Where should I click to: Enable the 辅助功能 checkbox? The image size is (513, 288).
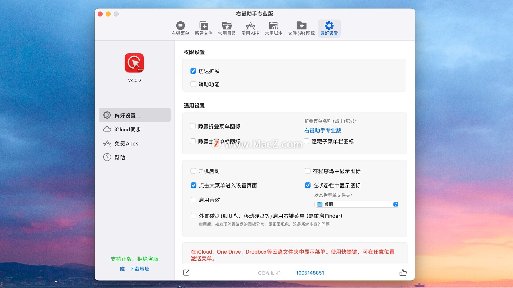coord(193,84)
